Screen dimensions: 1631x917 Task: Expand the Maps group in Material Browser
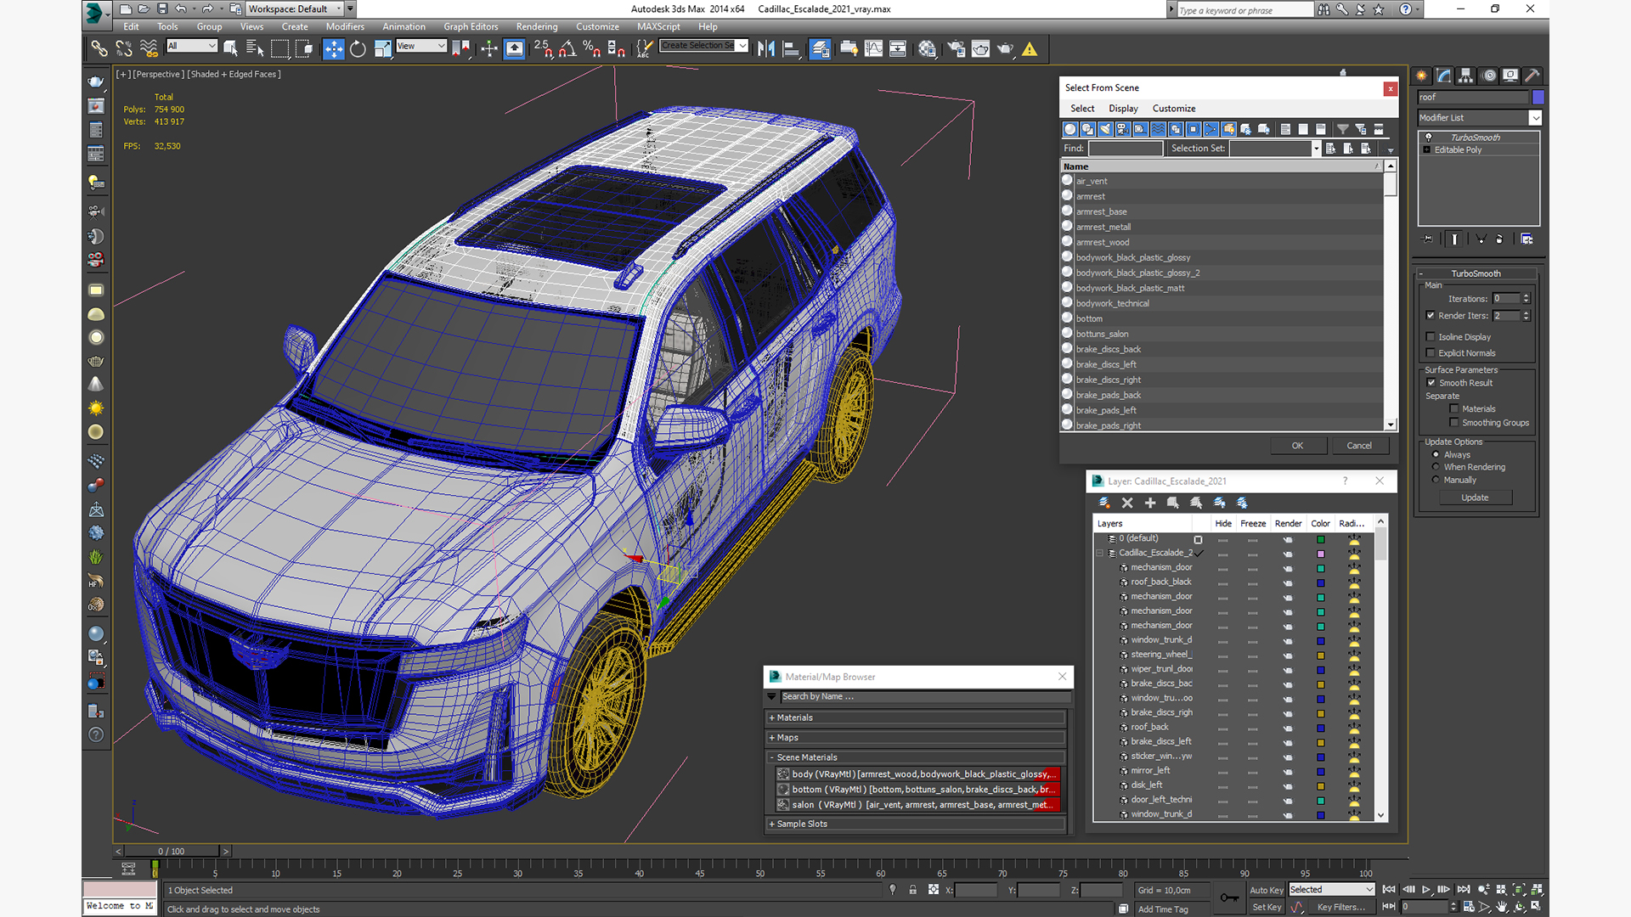pyautogui.click(x=915, y=738)
